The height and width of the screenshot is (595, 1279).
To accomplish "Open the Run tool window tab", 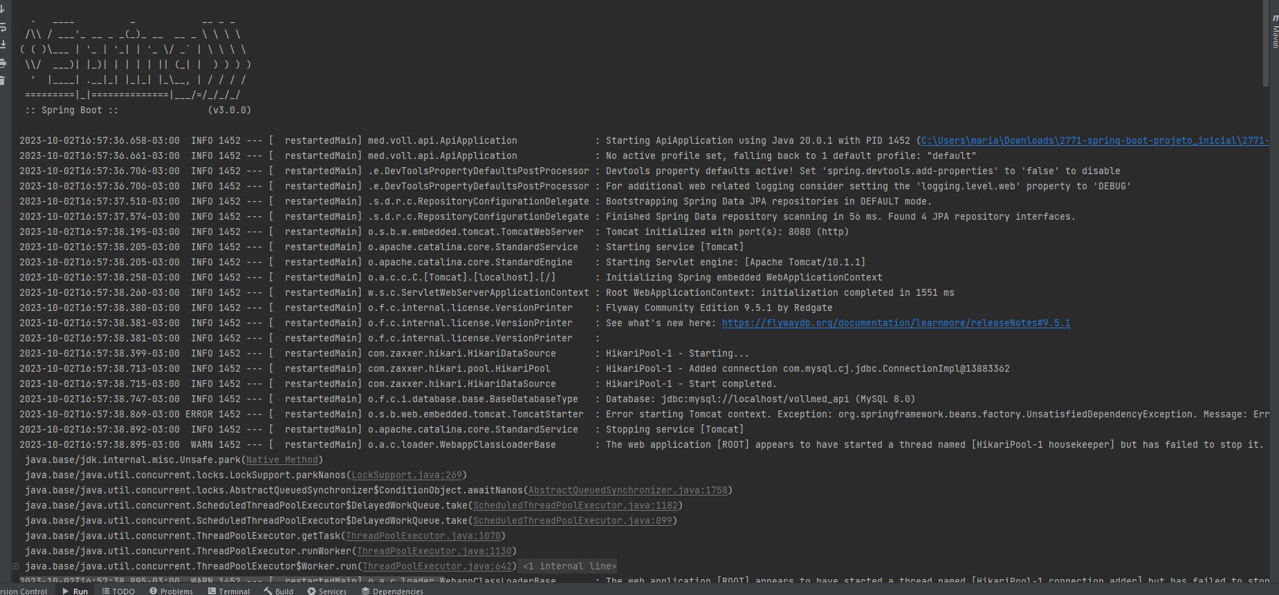I will pos(75,591).
